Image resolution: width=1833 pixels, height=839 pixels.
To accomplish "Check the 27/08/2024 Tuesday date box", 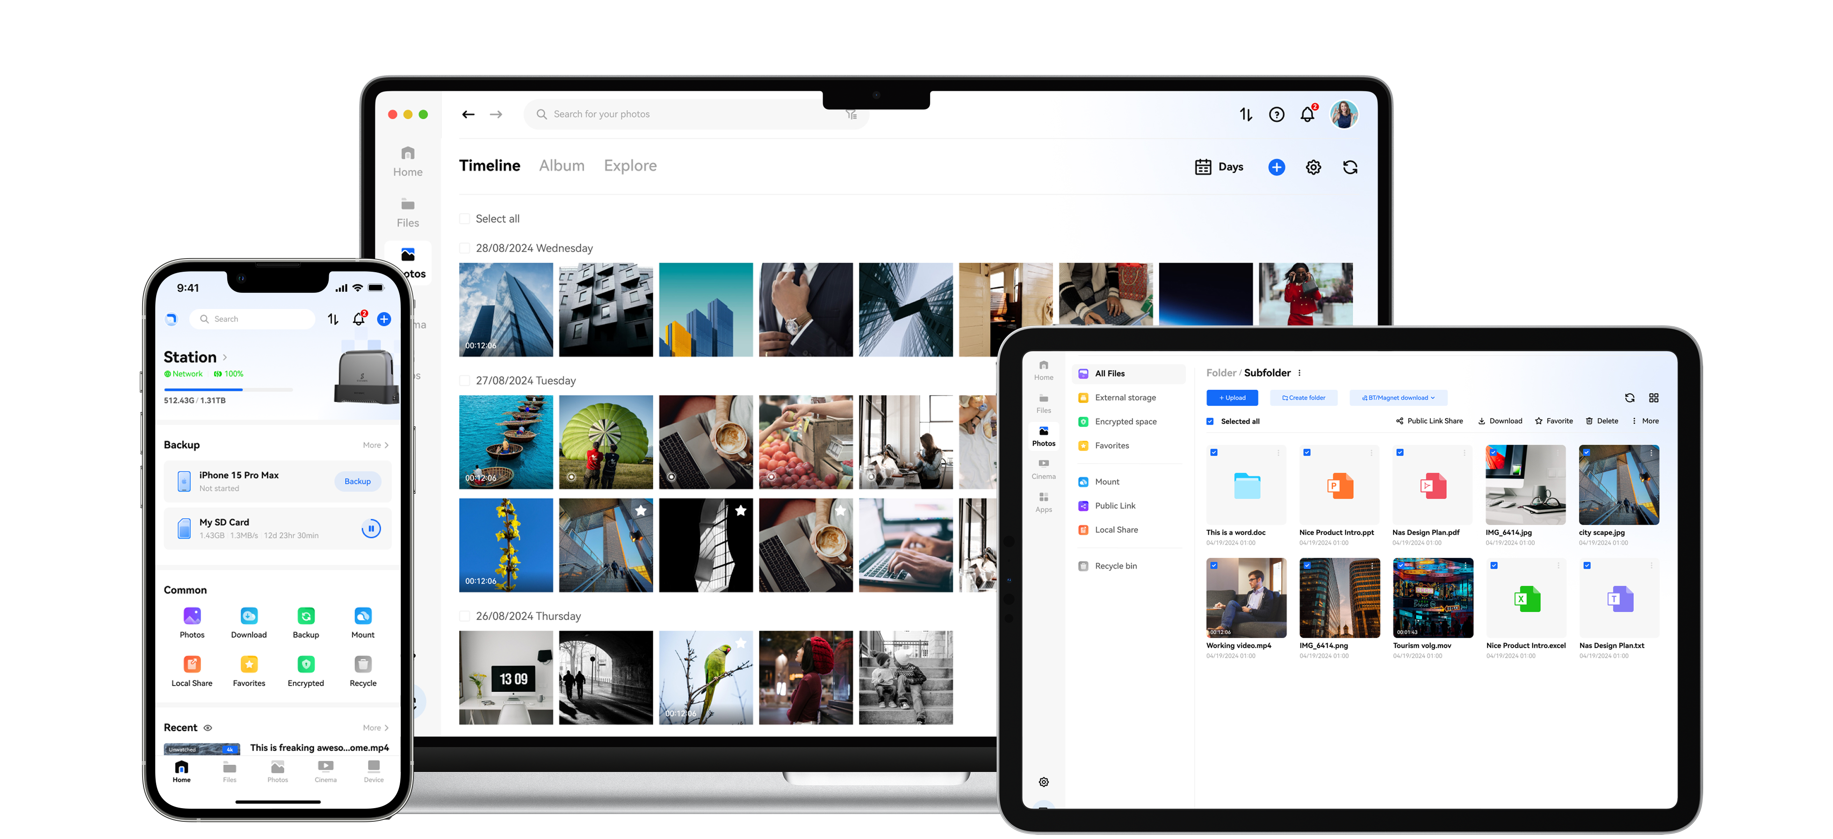I will tap(465, 380).
